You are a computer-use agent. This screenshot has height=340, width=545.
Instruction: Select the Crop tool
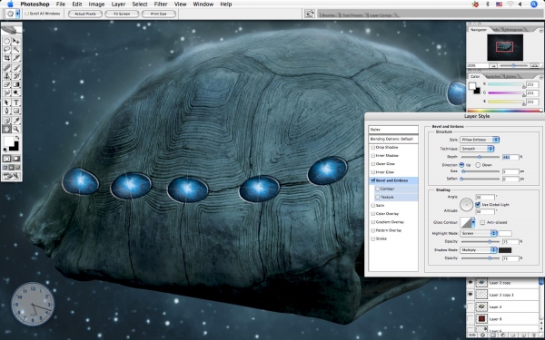pyautogui.click(x=7, y=58)
